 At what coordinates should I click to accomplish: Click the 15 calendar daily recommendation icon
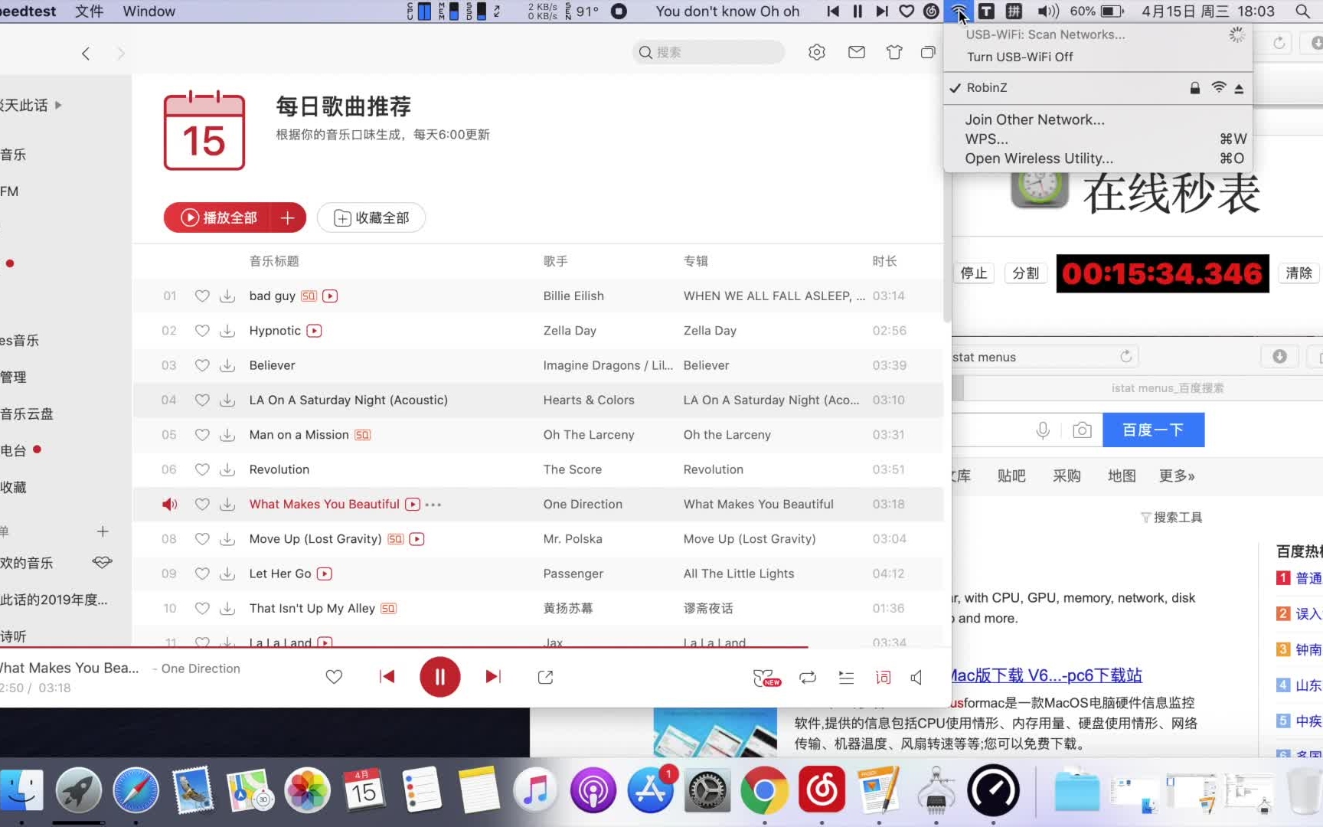pyautogui.click(x=204, y=130)
